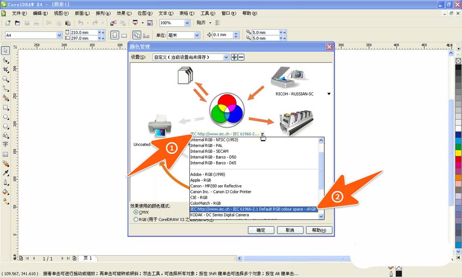Select the Eyedropper tool

click(x=6, y=173)
